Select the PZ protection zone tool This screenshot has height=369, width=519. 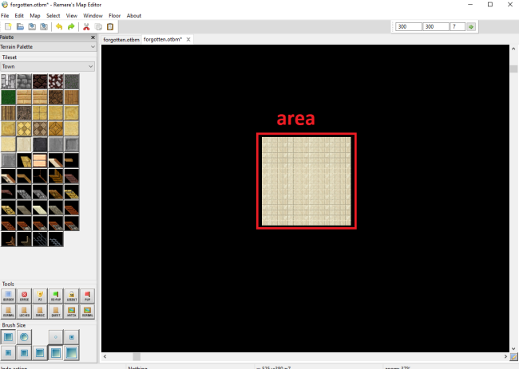coord(39,296)
